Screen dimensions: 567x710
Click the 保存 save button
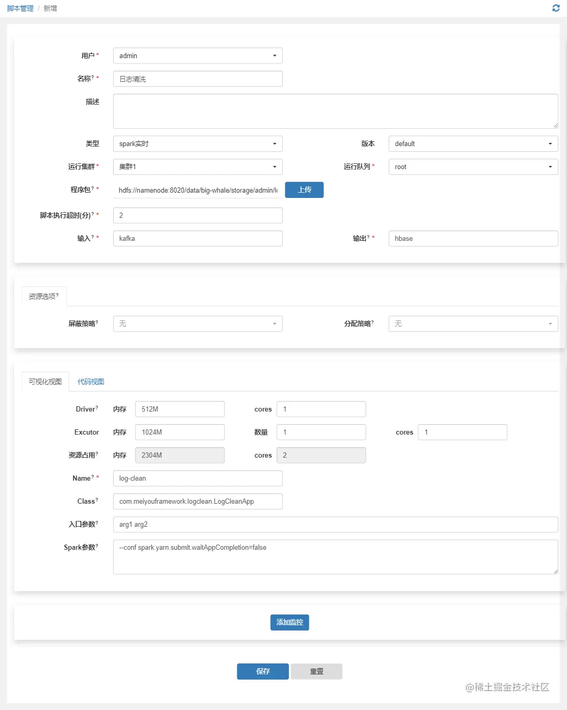pos(263,671)
